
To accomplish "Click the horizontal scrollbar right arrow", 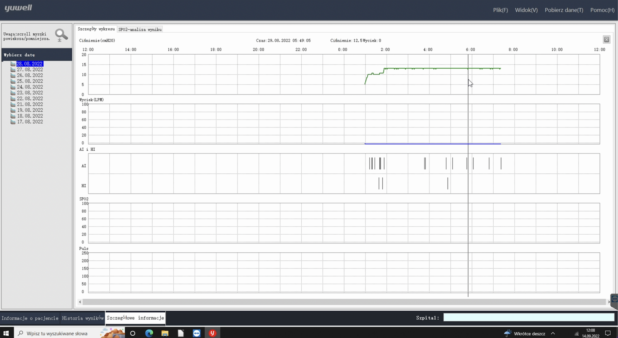I will 609,302.
